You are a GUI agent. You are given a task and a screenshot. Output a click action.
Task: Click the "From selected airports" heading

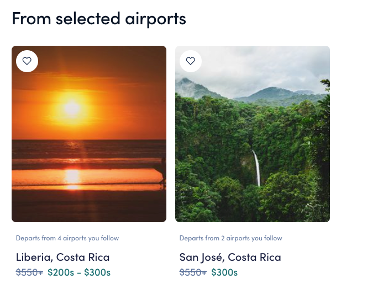click(x=99, y=19)
